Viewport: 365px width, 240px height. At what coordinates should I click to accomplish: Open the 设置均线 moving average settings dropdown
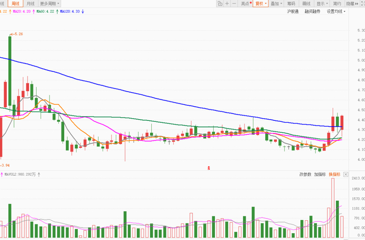pos(336,11)
